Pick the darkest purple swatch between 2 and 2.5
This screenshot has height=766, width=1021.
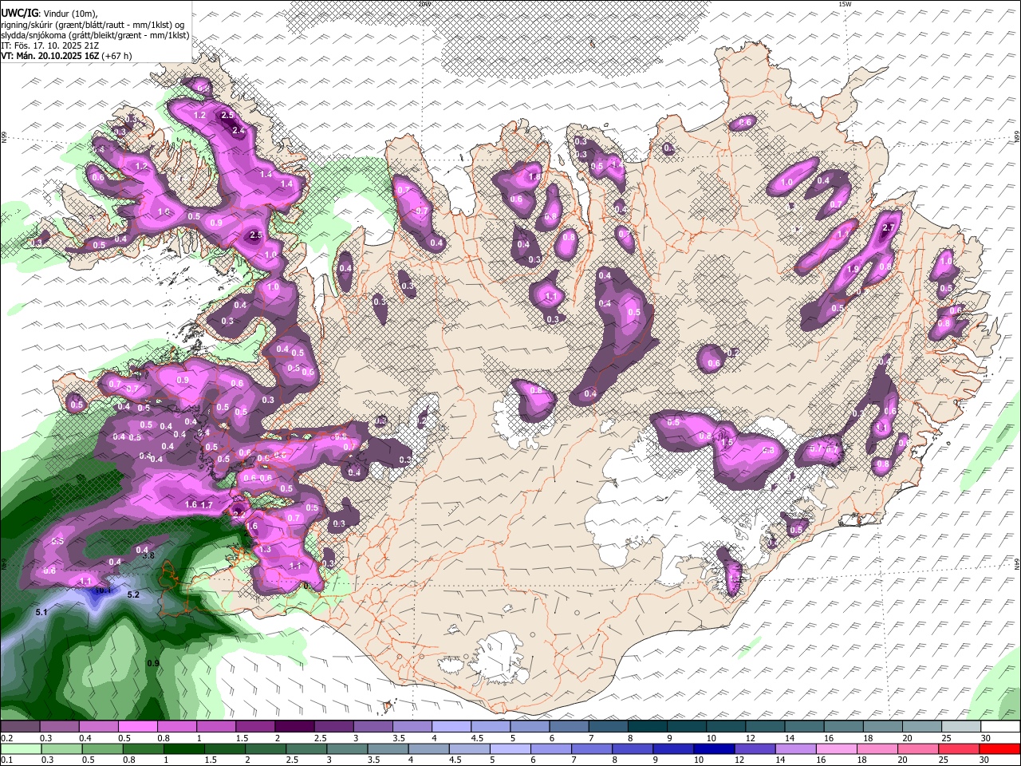pyautogui.click(x=294, y=727)
